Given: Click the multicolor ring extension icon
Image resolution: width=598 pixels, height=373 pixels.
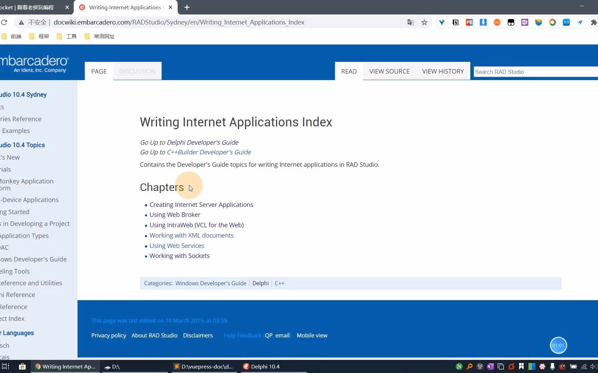Looking at the screenshot, I should [552, 22].
